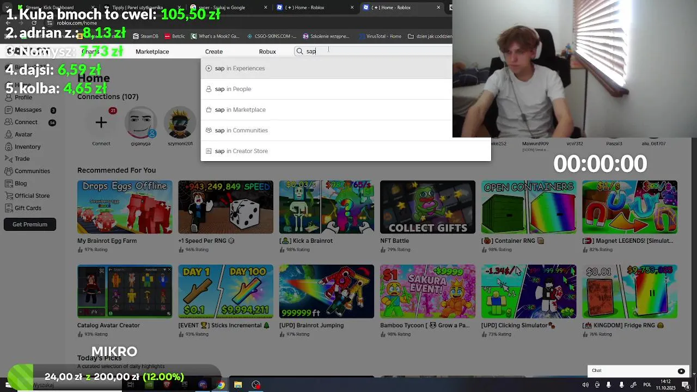697x392 pixels.
Task: Open the Betclic bookmark
Action: tap(174, 36)
